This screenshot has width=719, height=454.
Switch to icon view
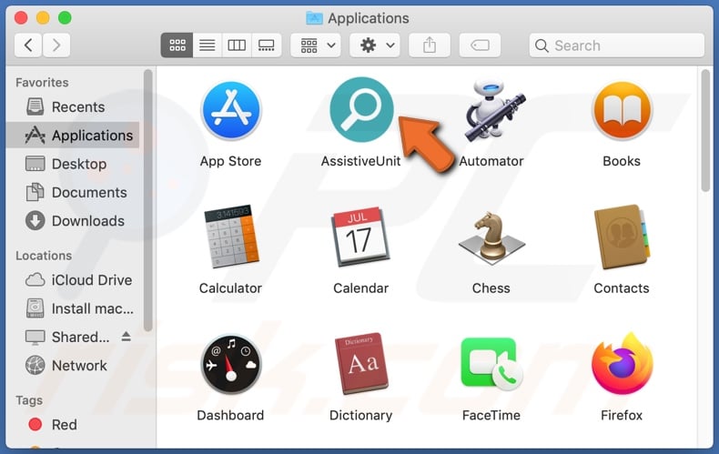pyautogui.click(x=177, y=45)
